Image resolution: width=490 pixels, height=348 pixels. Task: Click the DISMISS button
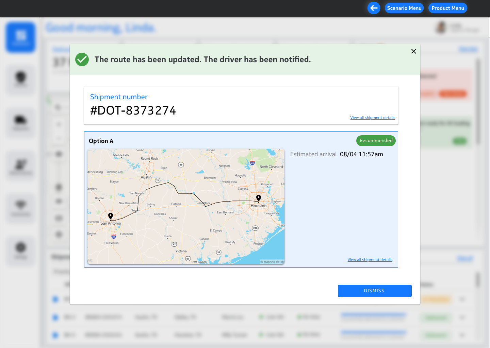click(375, 291)
